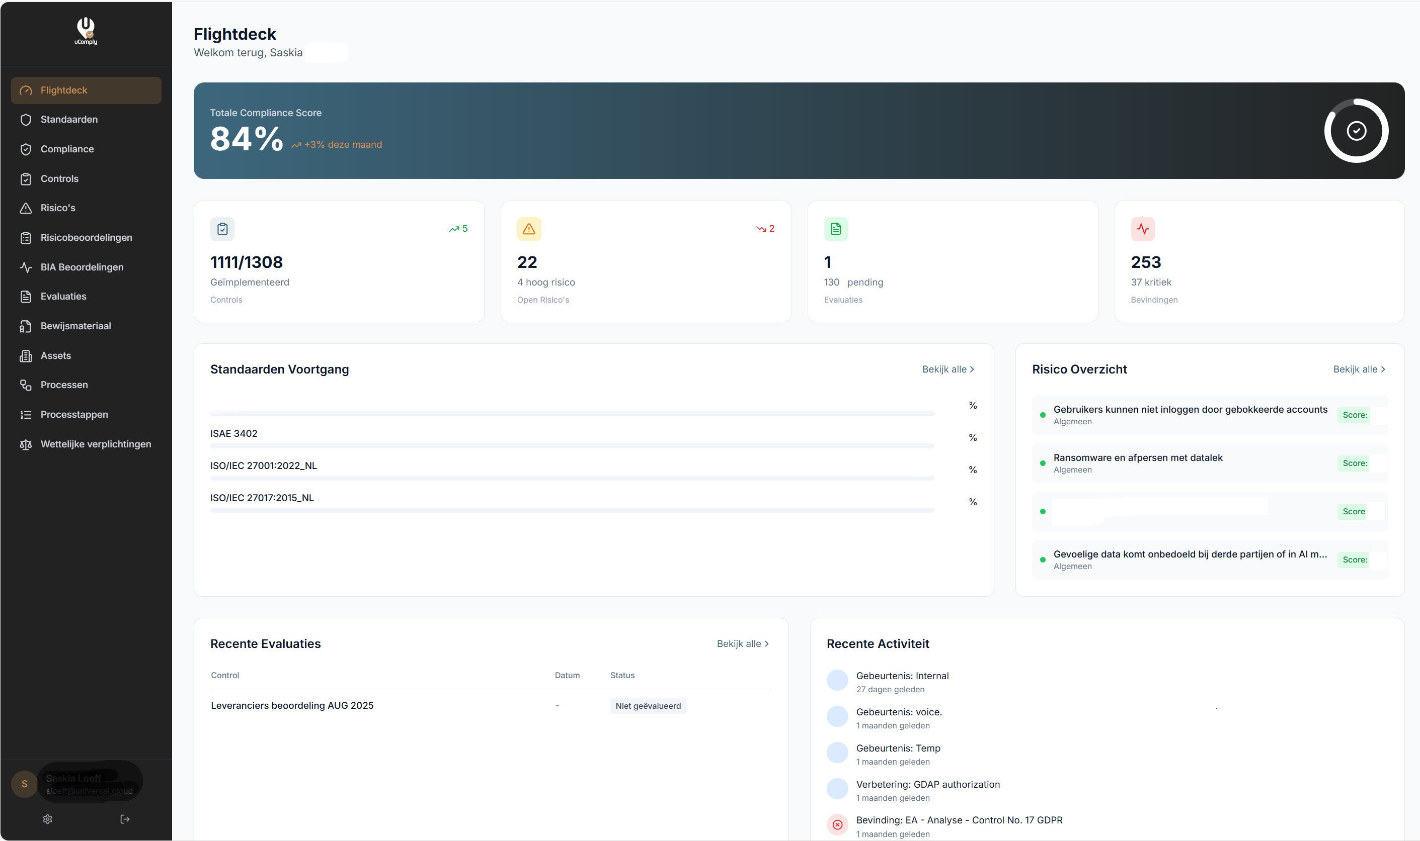The image size is (1420, 841).
Task: Select the Standaarden shield icon in sidebar
Action: [26, 120]
